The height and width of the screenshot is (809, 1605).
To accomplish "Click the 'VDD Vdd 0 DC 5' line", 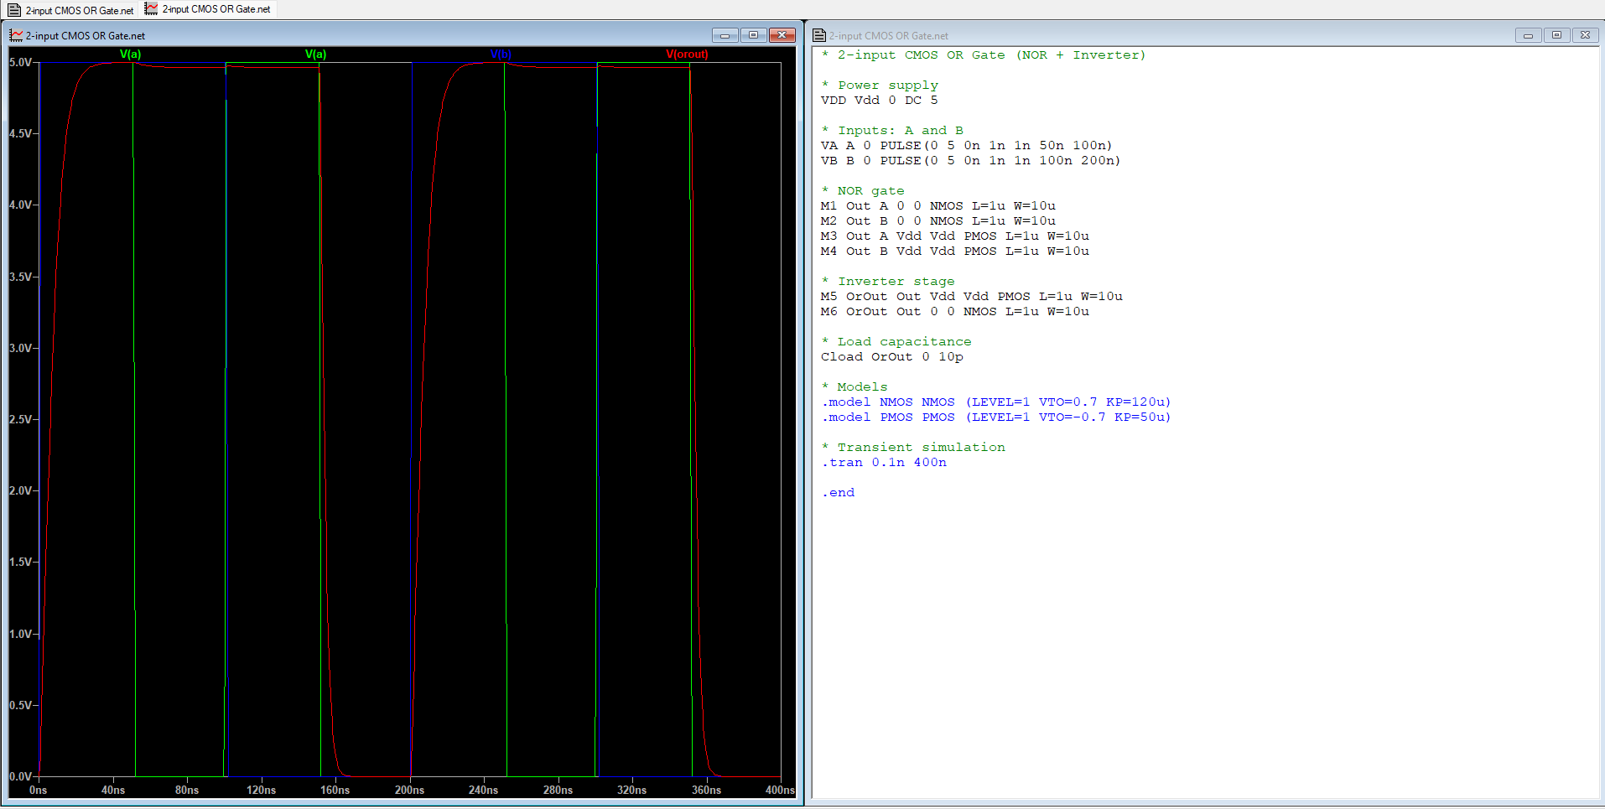I will (879, 101).
